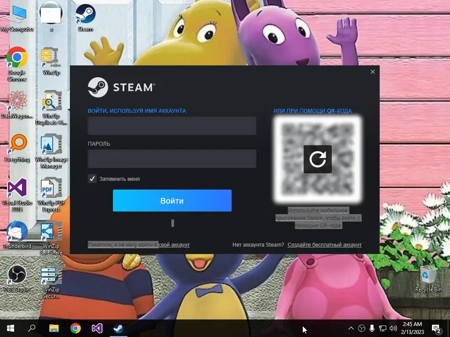Viewport: 450px width, 337px height.
Task: Select the Everything search shortcut
Action: (x=17, y=148)
